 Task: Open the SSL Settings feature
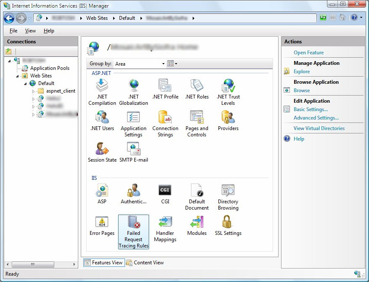(228, 225)
